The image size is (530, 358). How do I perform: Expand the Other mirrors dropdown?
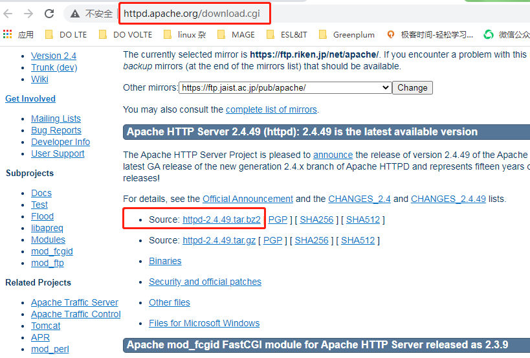click(x=285, y=88)
